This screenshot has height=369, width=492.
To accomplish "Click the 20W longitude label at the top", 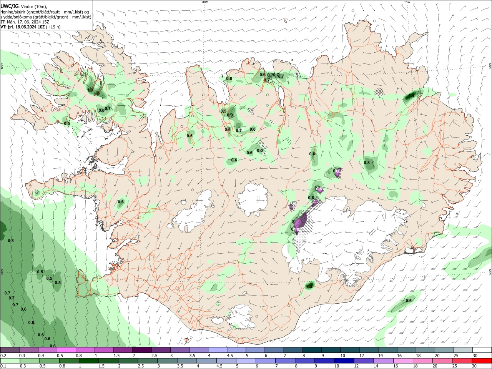I will (204, 2).
